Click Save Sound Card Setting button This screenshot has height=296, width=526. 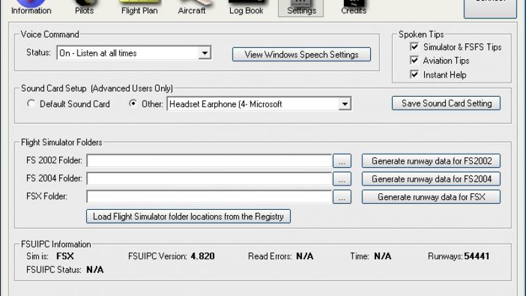(446, 103)
